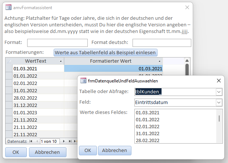Open the Formatierter Wert column filter dropdown

coord(159,61)
